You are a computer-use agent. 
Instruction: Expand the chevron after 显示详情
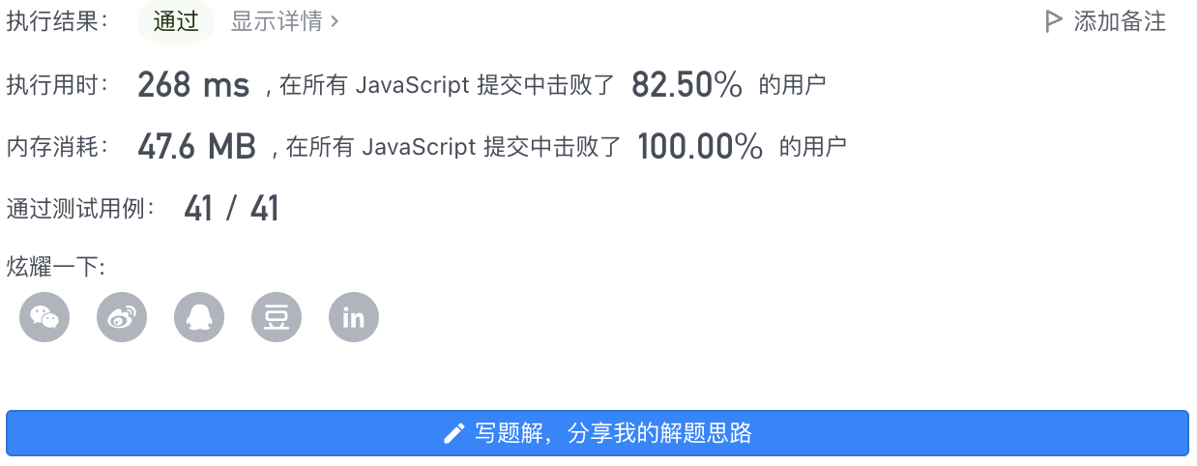pos(335,21)
